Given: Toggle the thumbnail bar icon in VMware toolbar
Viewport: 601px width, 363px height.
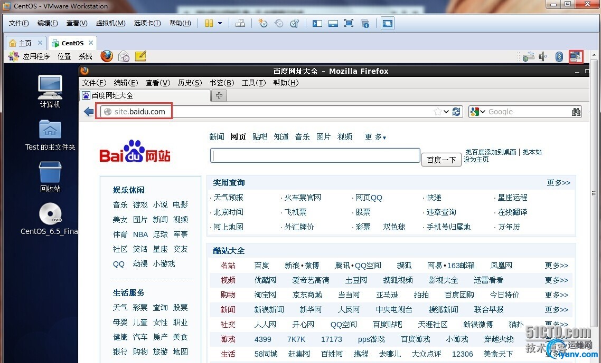Looking at the screenshot, I should 333,23.
